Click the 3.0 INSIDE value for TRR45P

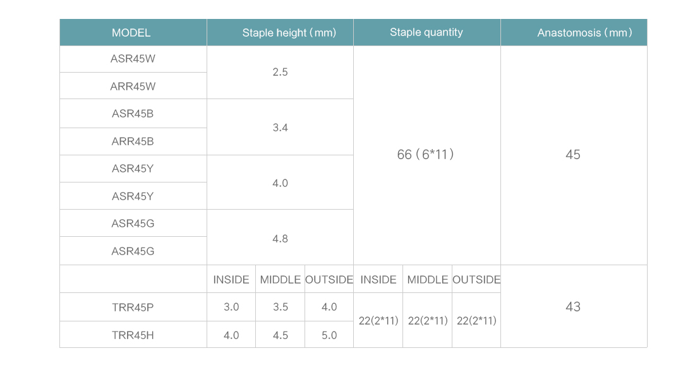[231, 307]
